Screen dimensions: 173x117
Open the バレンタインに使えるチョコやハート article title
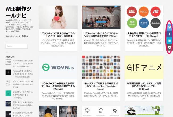[58, 35]
